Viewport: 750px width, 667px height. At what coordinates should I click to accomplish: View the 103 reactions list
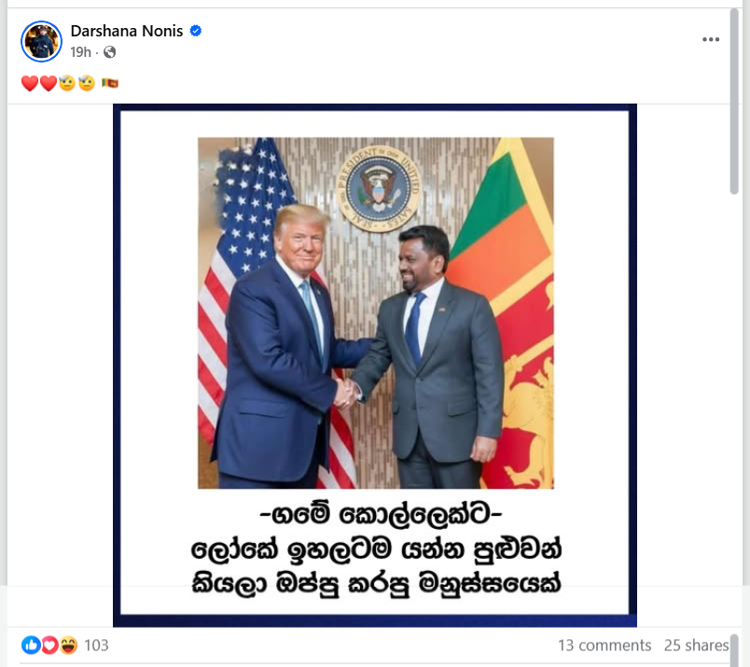(x=96, y=645)
